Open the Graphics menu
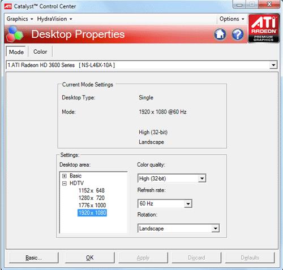Screen dimensions: 283x270 20,19
